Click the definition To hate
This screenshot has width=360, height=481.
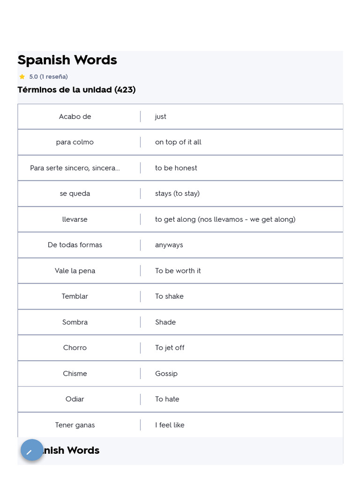tap(167, 399)
